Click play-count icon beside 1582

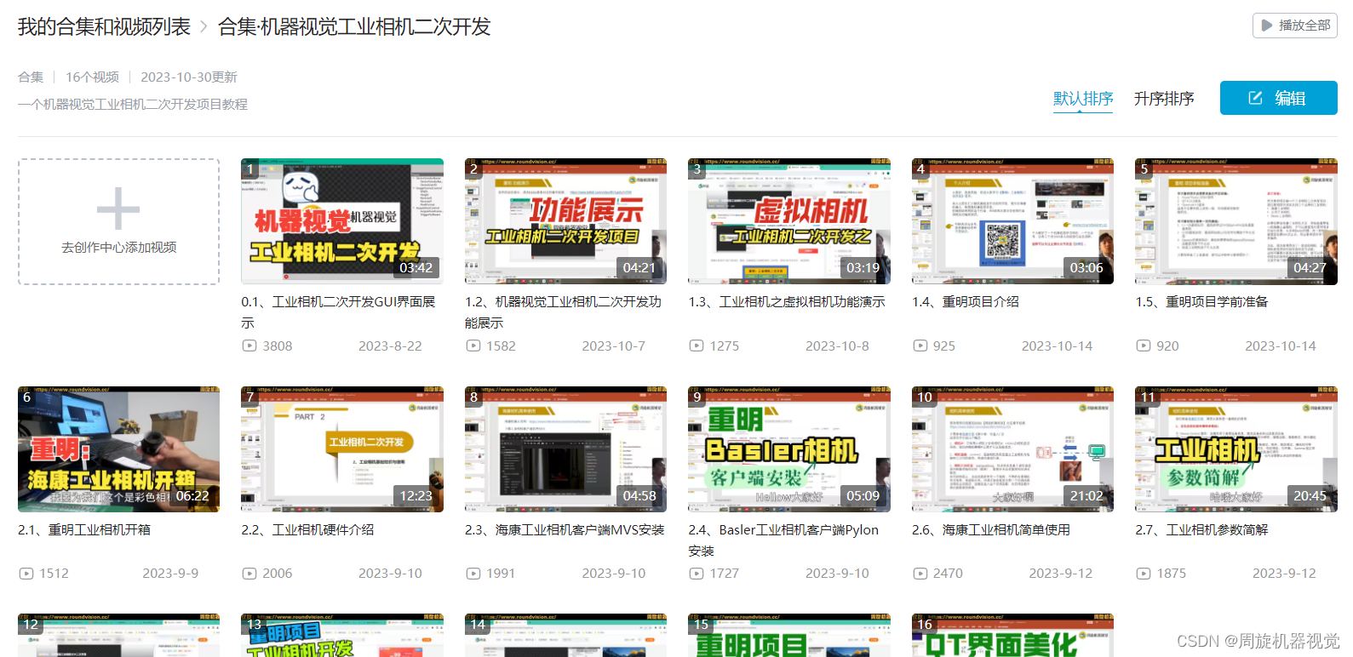(473, 346)
